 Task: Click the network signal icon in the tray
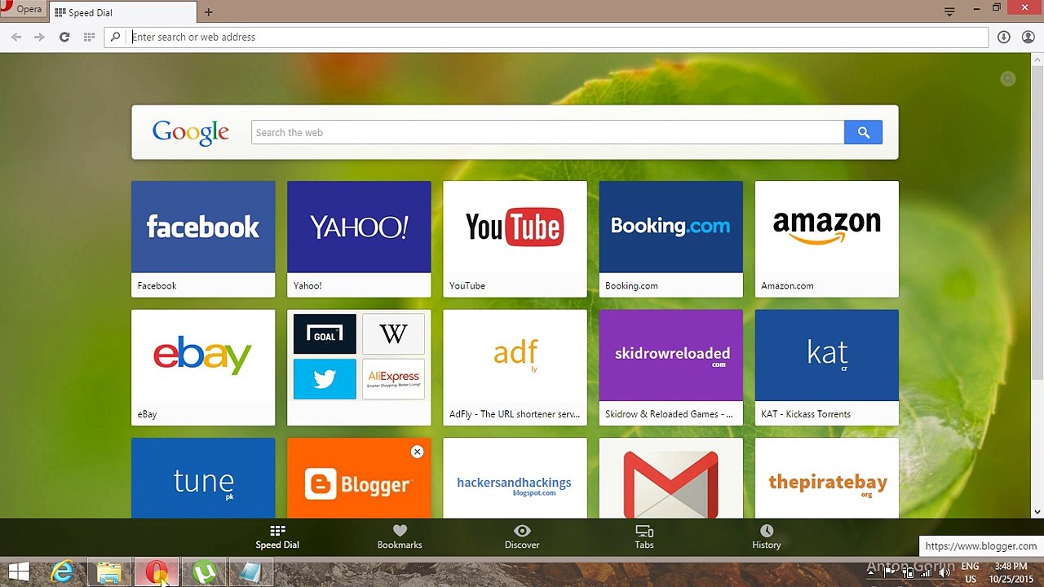(x=926, y=572)
